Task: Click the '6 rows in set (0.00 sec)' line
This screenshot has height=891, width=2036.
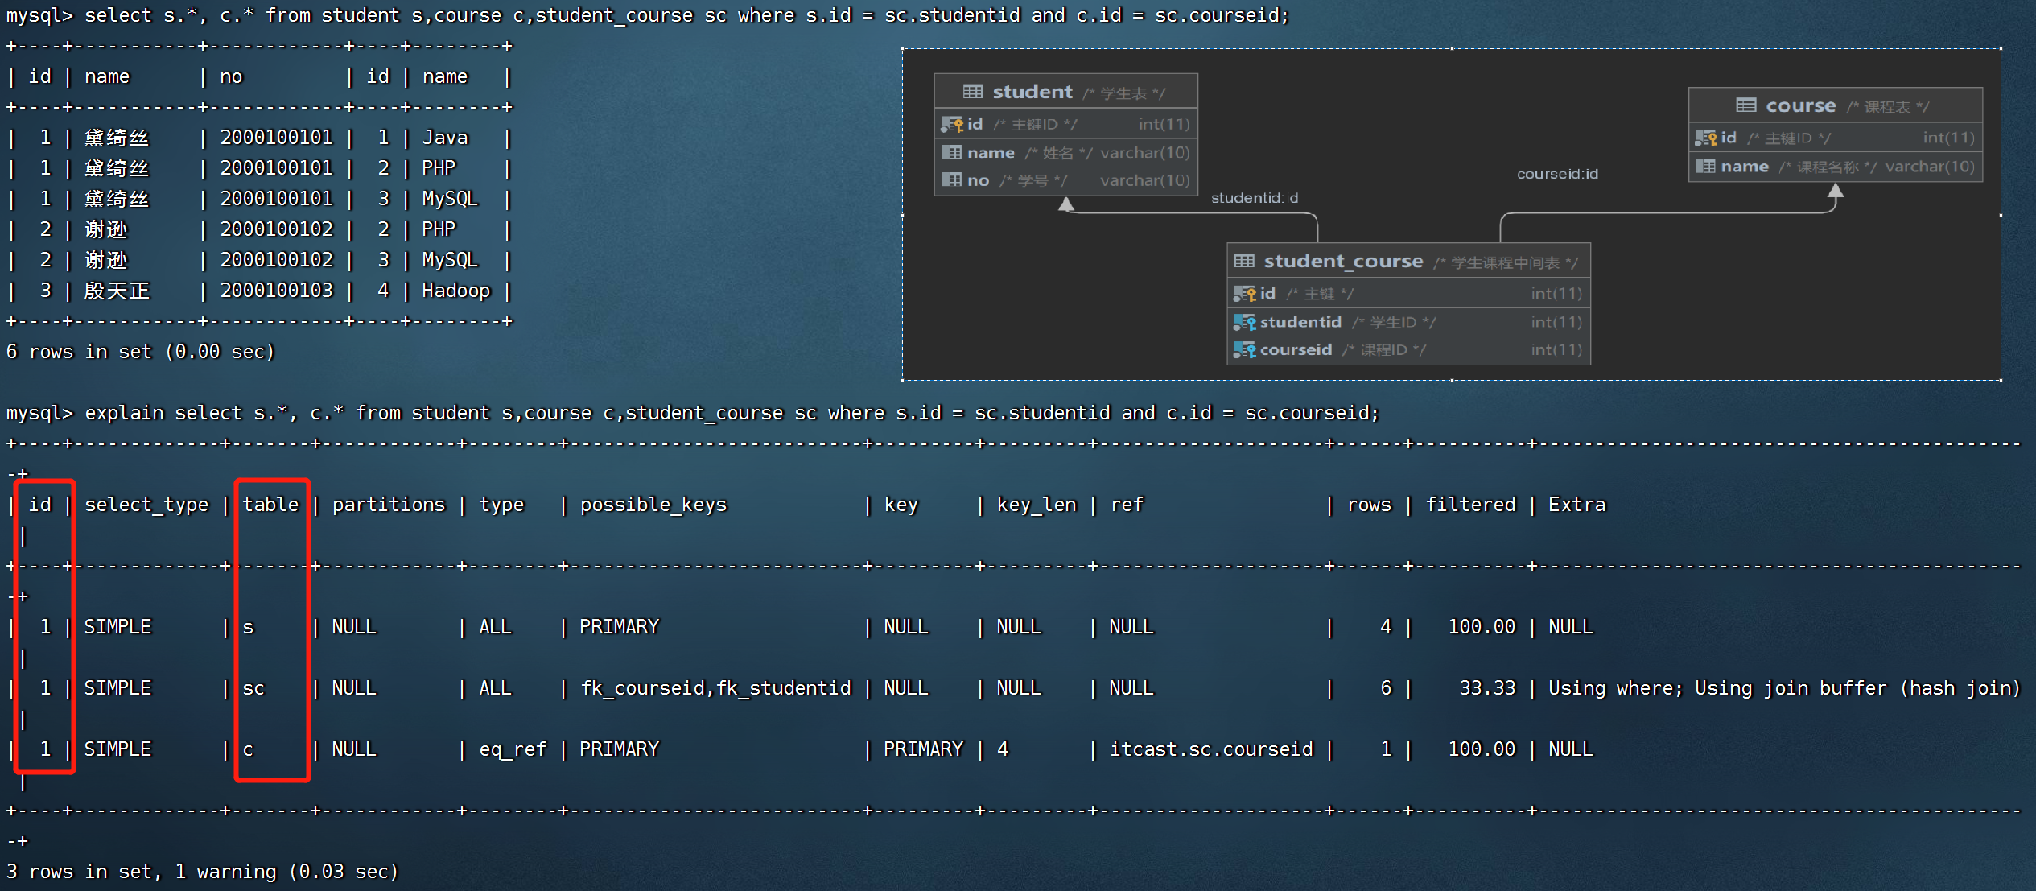Action: [x=141, y=352]
